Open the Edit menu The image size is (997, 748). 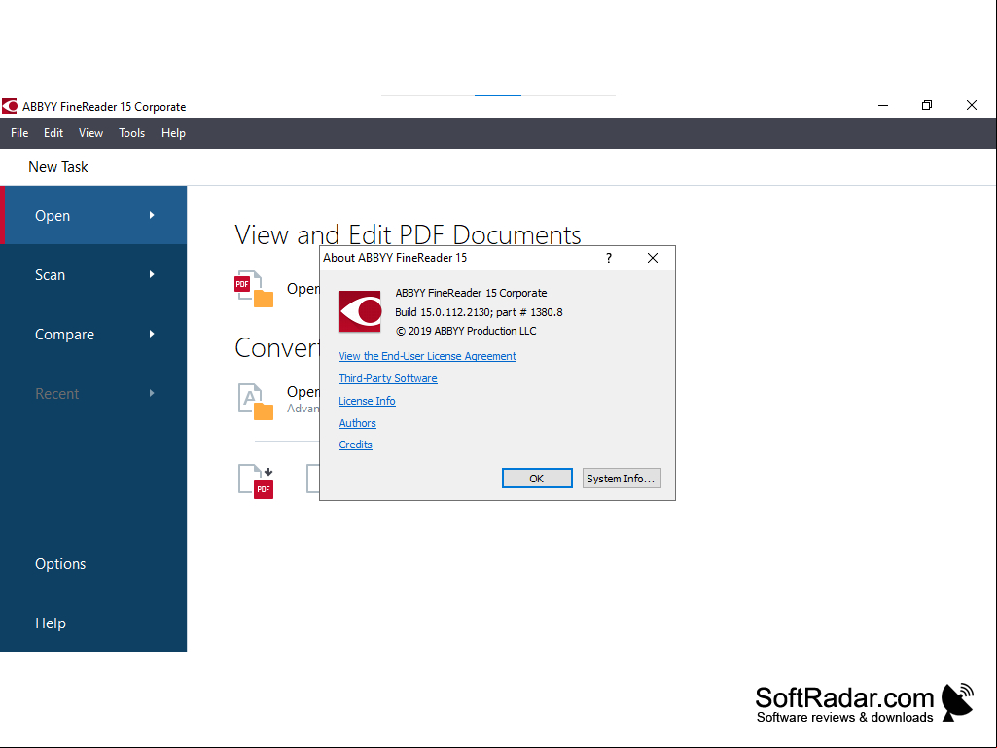pos(53,133)
